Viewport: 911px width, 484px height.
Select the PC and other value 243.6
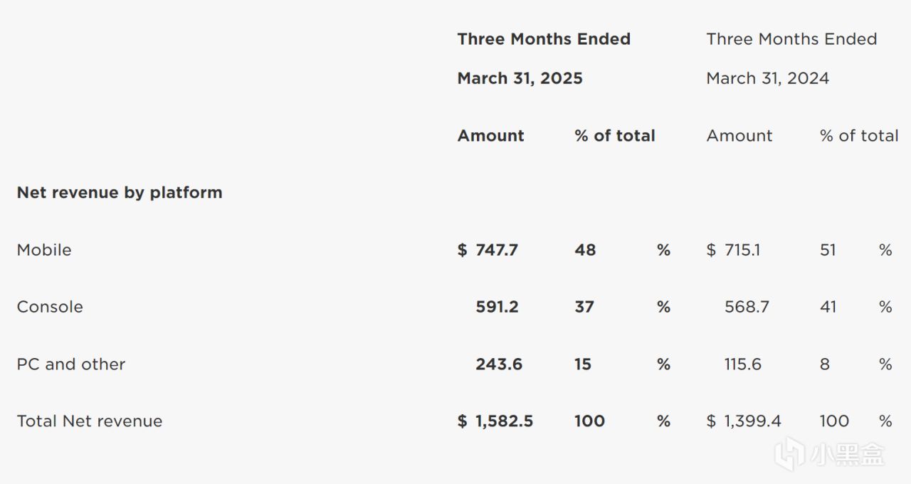pos(499,364)
